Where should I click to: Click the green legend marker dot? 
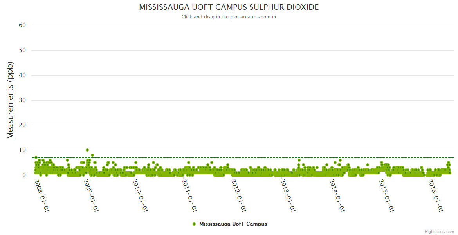point(194,224)
